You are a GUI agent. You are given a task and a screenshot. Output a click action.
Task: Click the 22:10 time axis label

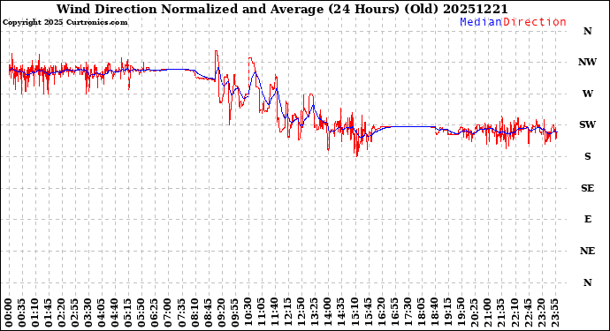(515, 312)
